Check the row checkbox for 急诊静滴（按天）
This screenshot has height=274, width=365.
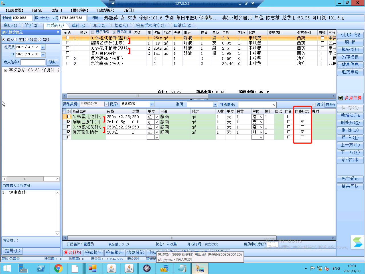68,63
